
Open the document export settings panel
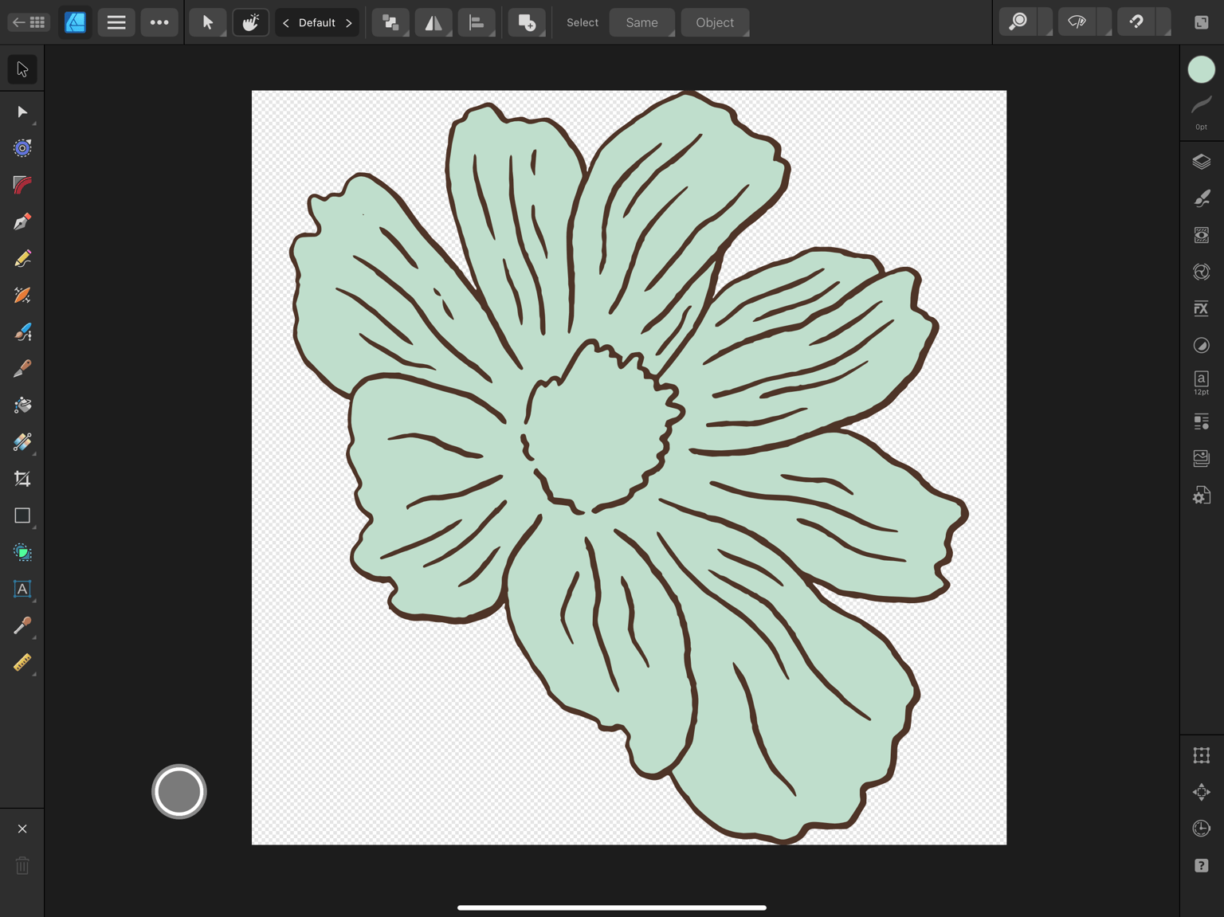tap(1202, 495)
